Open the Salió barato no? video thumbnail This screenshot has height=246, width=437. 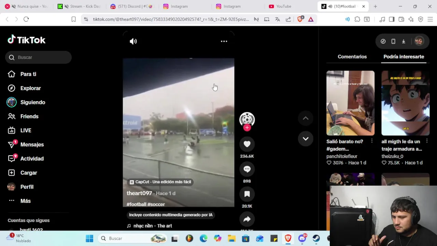[350, 103]
